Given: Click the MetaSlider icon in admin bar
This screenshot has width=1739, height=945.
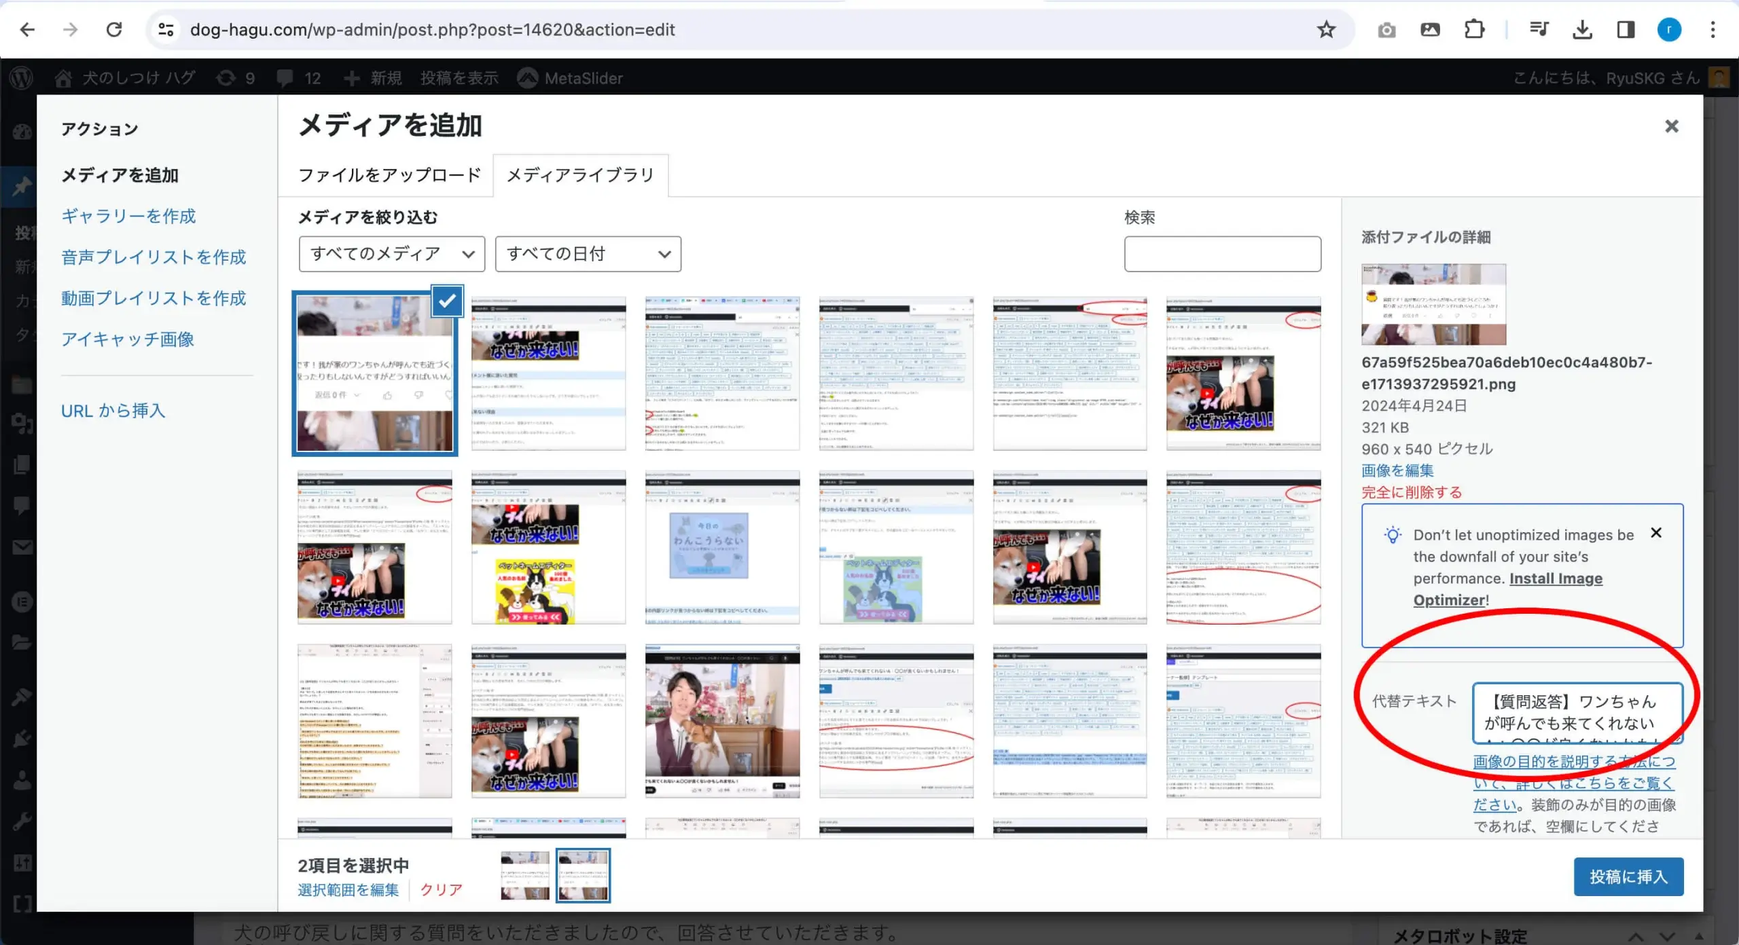Looking at the screenshot, I should pos(527,78).
